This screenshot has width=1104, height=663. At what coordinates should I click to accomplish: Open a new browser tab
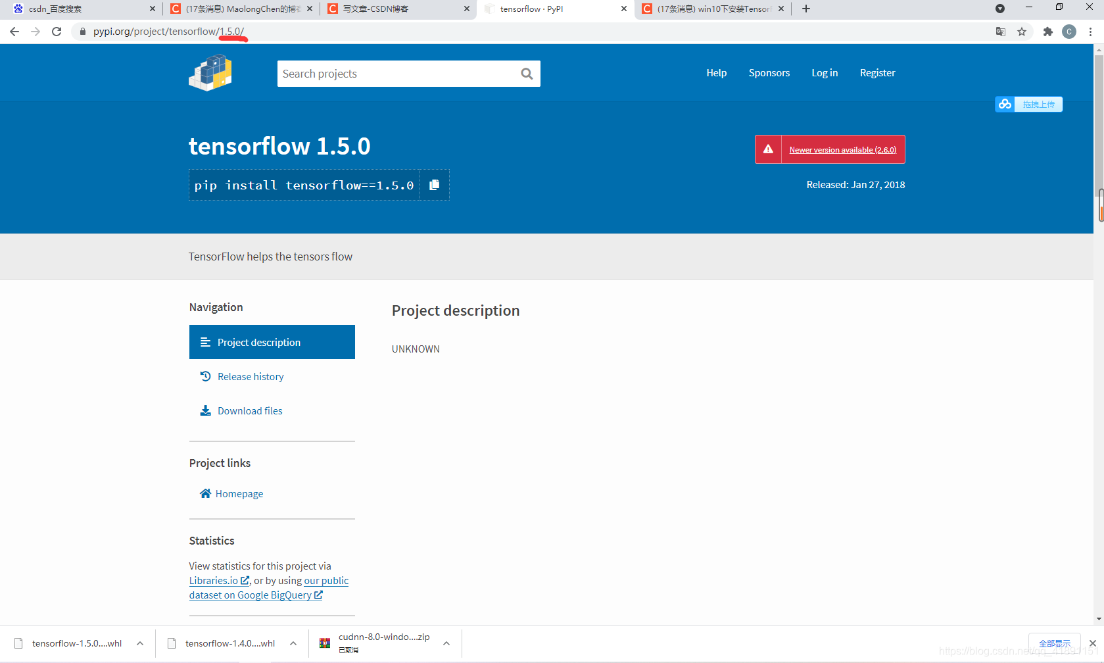pos(806,9)
